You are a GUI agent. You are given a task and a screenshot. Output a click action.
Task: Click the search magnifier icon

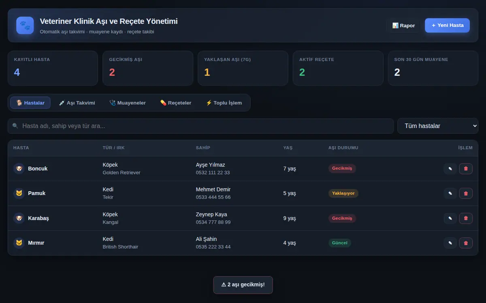[15, 126]
